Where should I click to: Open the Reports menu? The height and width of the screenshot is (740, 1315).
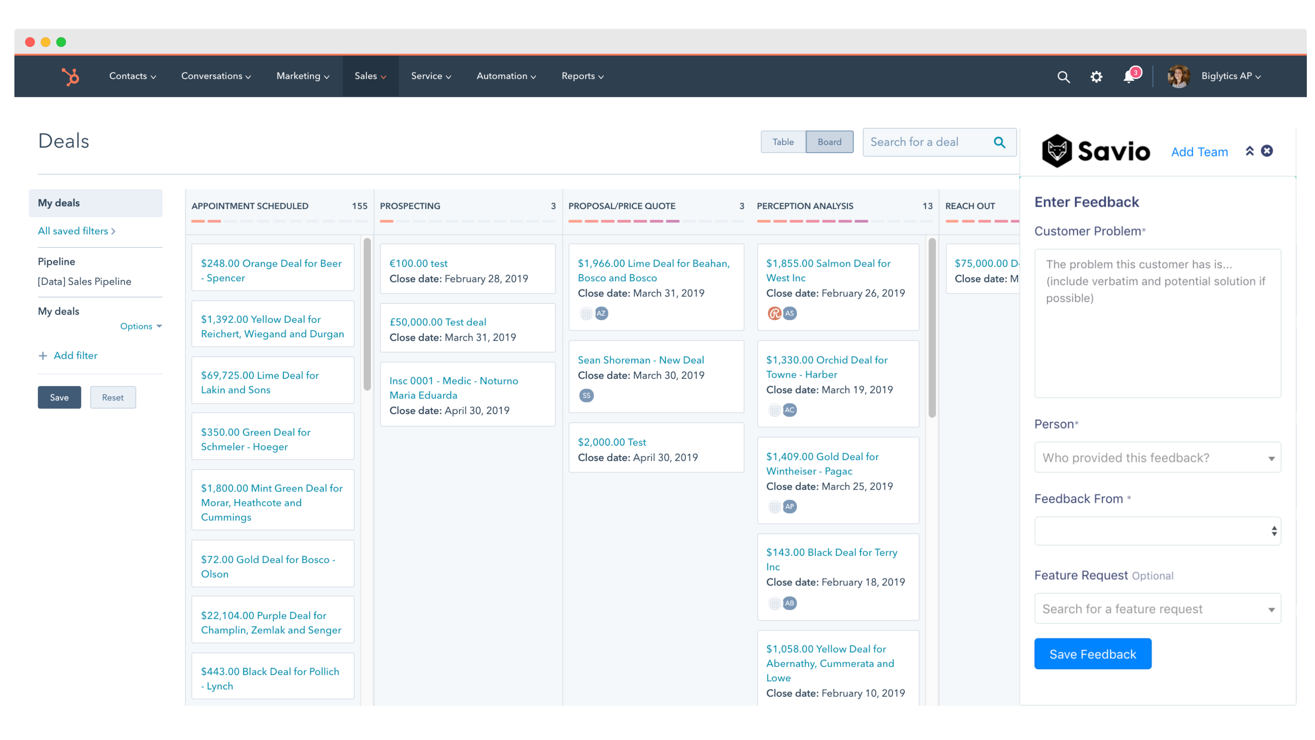pyautogui.click(x=582, y=76)
